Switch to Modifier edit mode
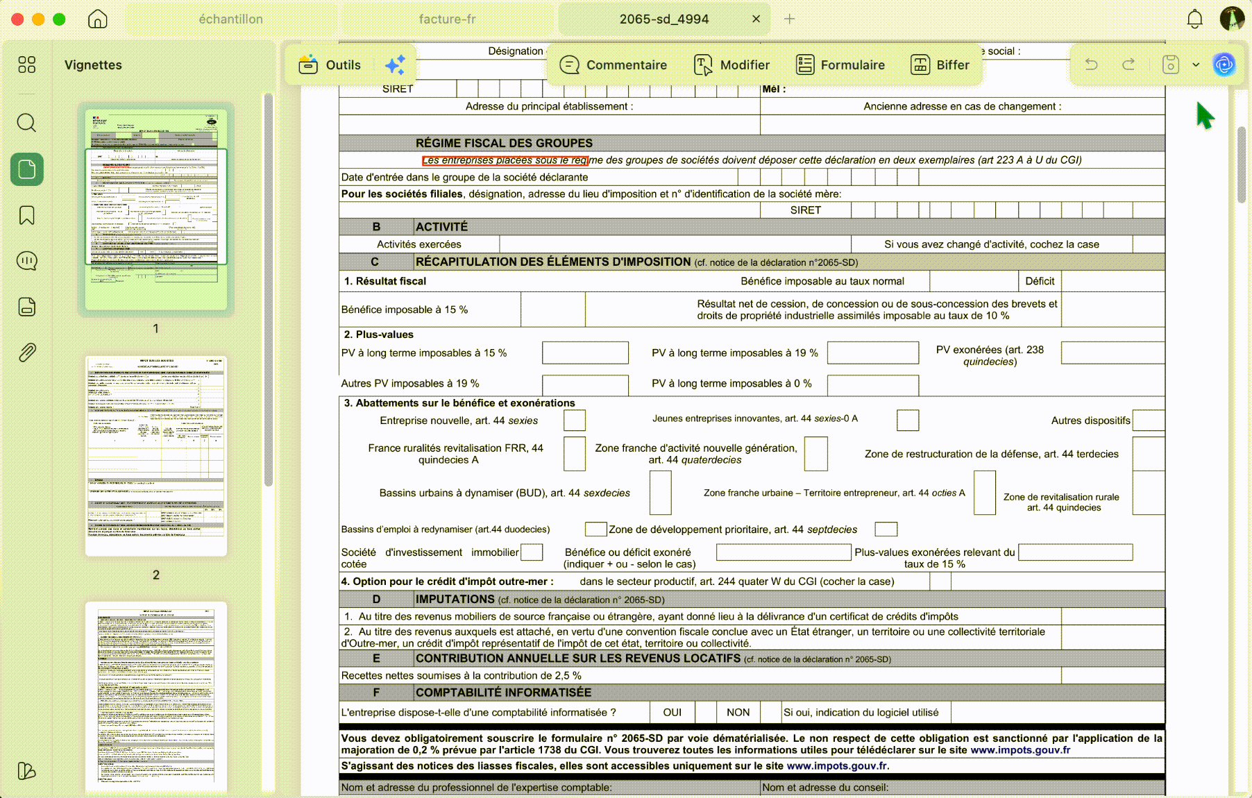 pos(731,65)
